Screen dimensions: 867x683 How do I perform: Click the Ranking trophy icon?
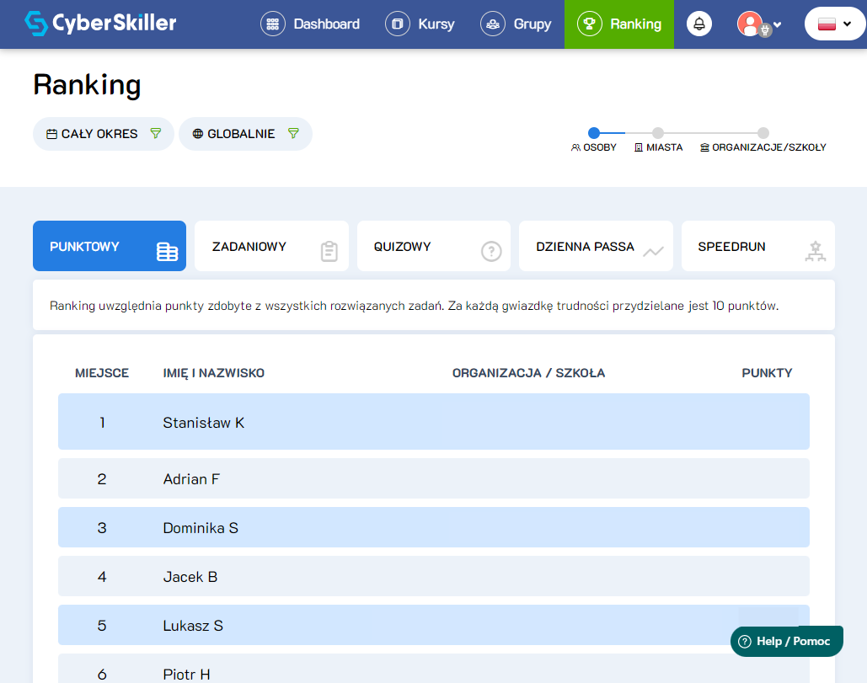pyautogui.click(x=589, y=24)
